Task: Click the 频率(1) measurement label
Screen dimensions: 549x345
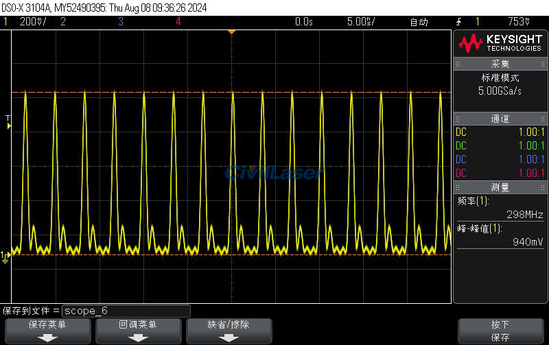Action: pos(473,201)
